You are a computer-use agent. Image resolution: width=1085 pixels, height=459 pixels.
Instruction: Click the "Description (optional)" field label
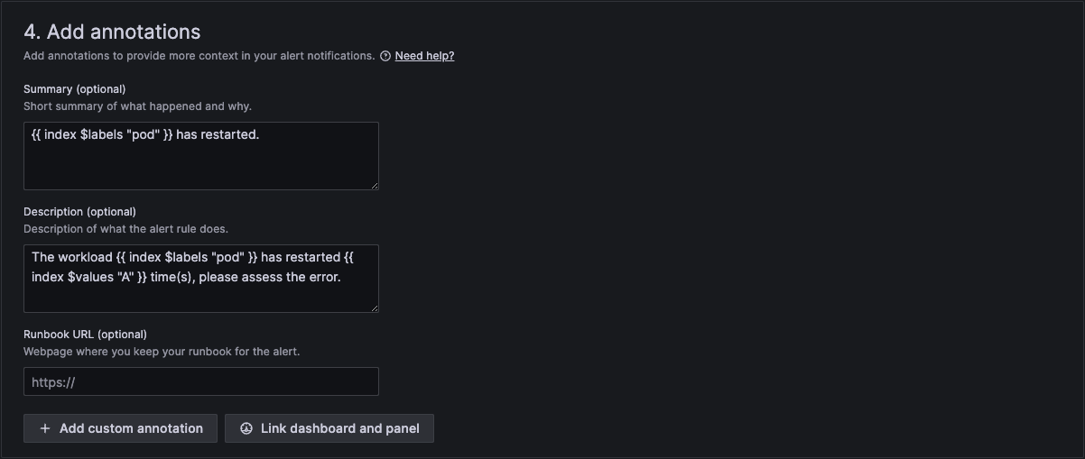[79, 212]
